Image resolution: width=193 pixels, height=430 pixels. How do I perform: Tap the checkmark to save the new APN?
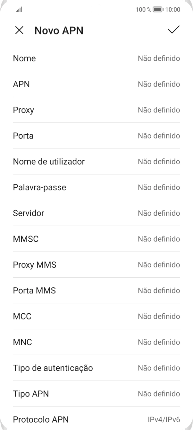click(x=173, y=30)
